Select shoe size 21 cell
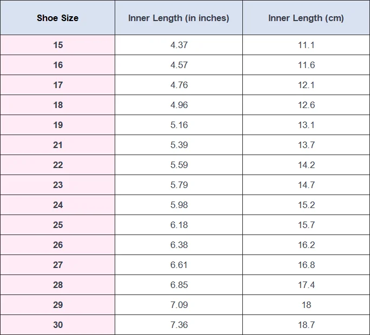Viewport: 370px width, 335px height. [57, 145]
